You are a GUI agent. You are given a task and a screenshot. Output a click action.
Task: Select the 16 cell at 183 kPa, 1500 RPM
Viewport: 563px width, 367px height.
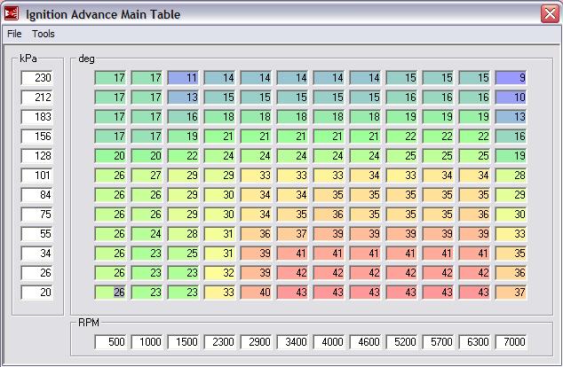click(183, 117)
